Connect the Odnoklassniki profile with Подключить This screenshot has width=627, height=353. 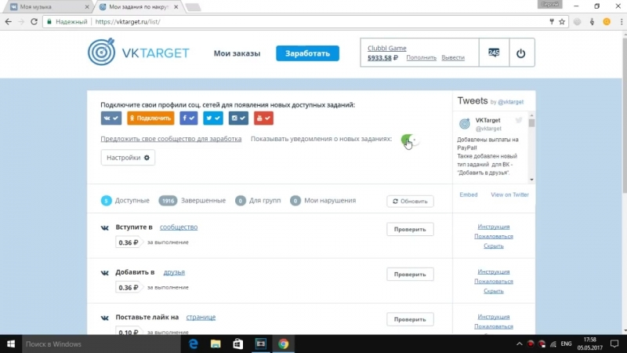[x=150, y=118]
